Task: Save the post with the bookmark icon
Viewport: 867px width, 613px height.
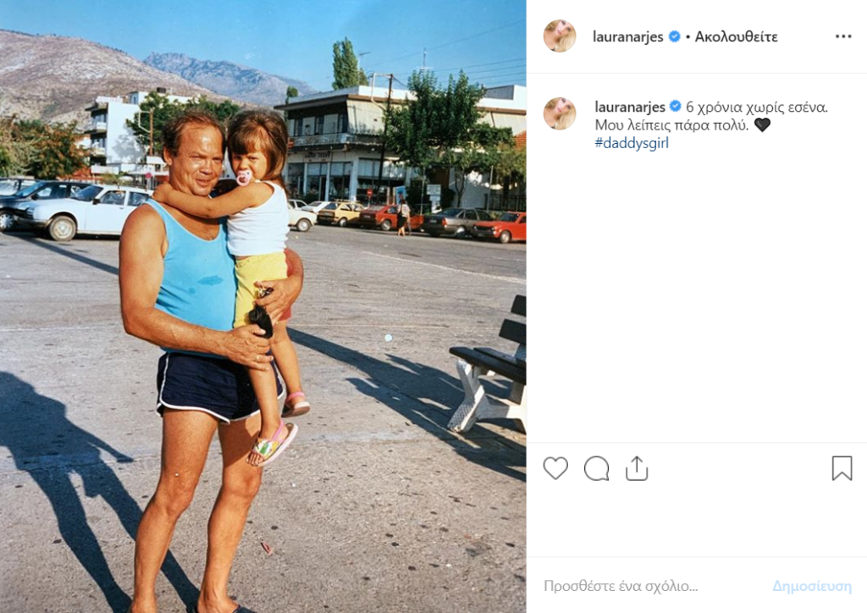Action: [x=842, y=468]
